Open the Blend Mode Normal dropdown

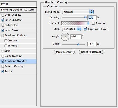click(x=78, y=12)
